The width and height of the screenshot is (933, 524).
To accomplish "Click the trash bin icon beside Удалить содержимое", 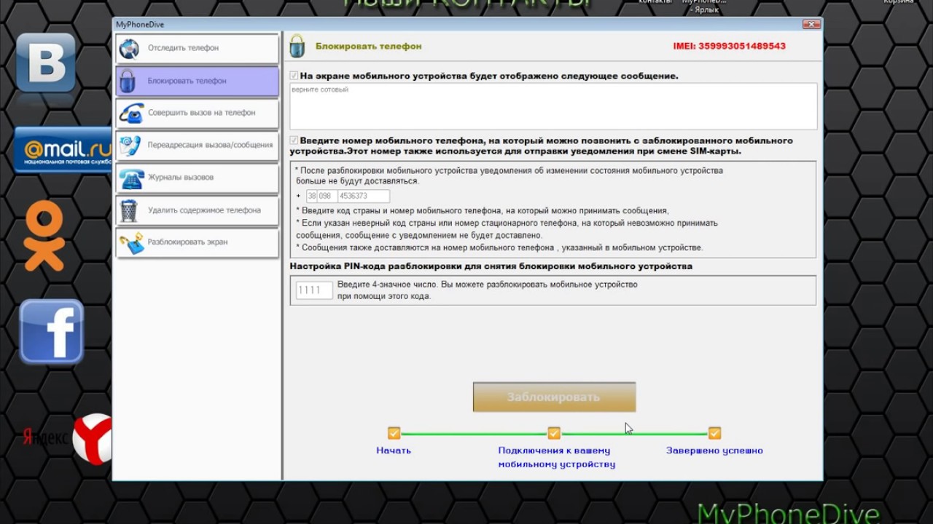I will click(x=129, y=210).
